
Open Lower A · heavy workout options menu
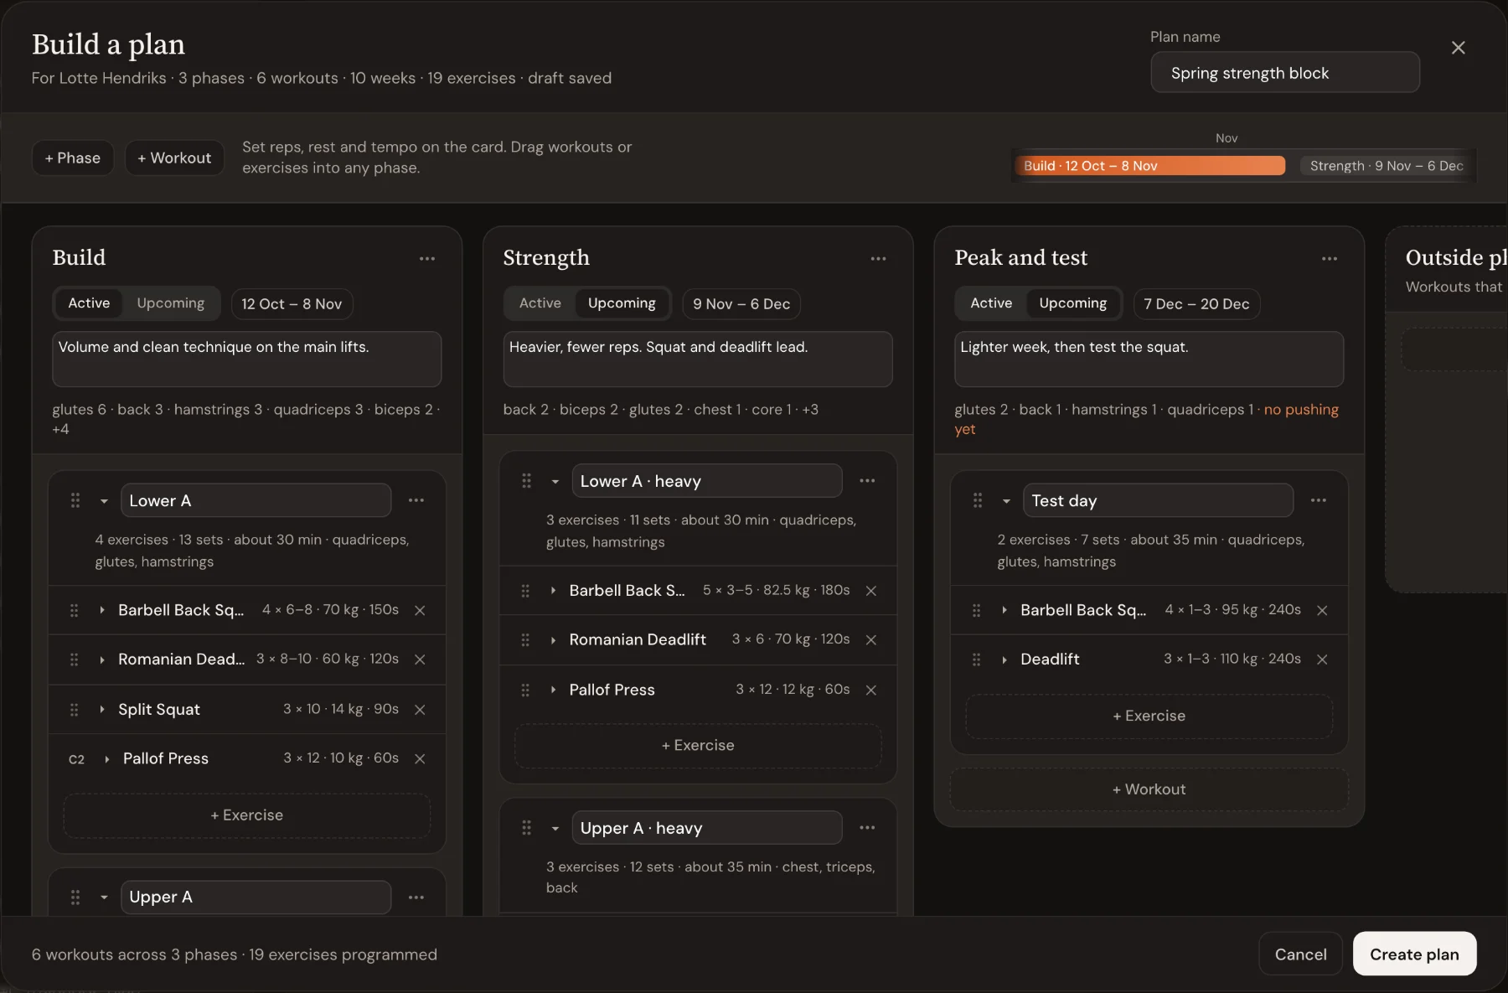click(867, 480)
